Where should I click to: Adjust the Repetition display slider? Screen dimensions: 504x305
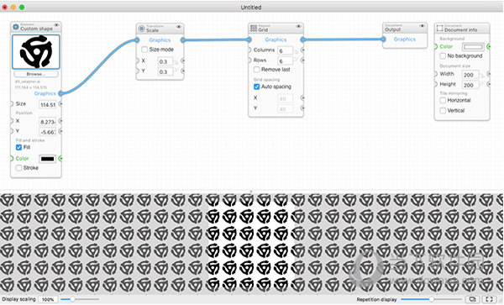coord(431,299)
